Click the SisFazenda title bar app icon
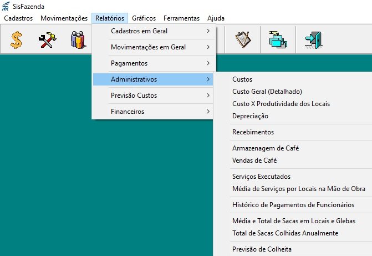372x256 pixels. coord(6,6)
